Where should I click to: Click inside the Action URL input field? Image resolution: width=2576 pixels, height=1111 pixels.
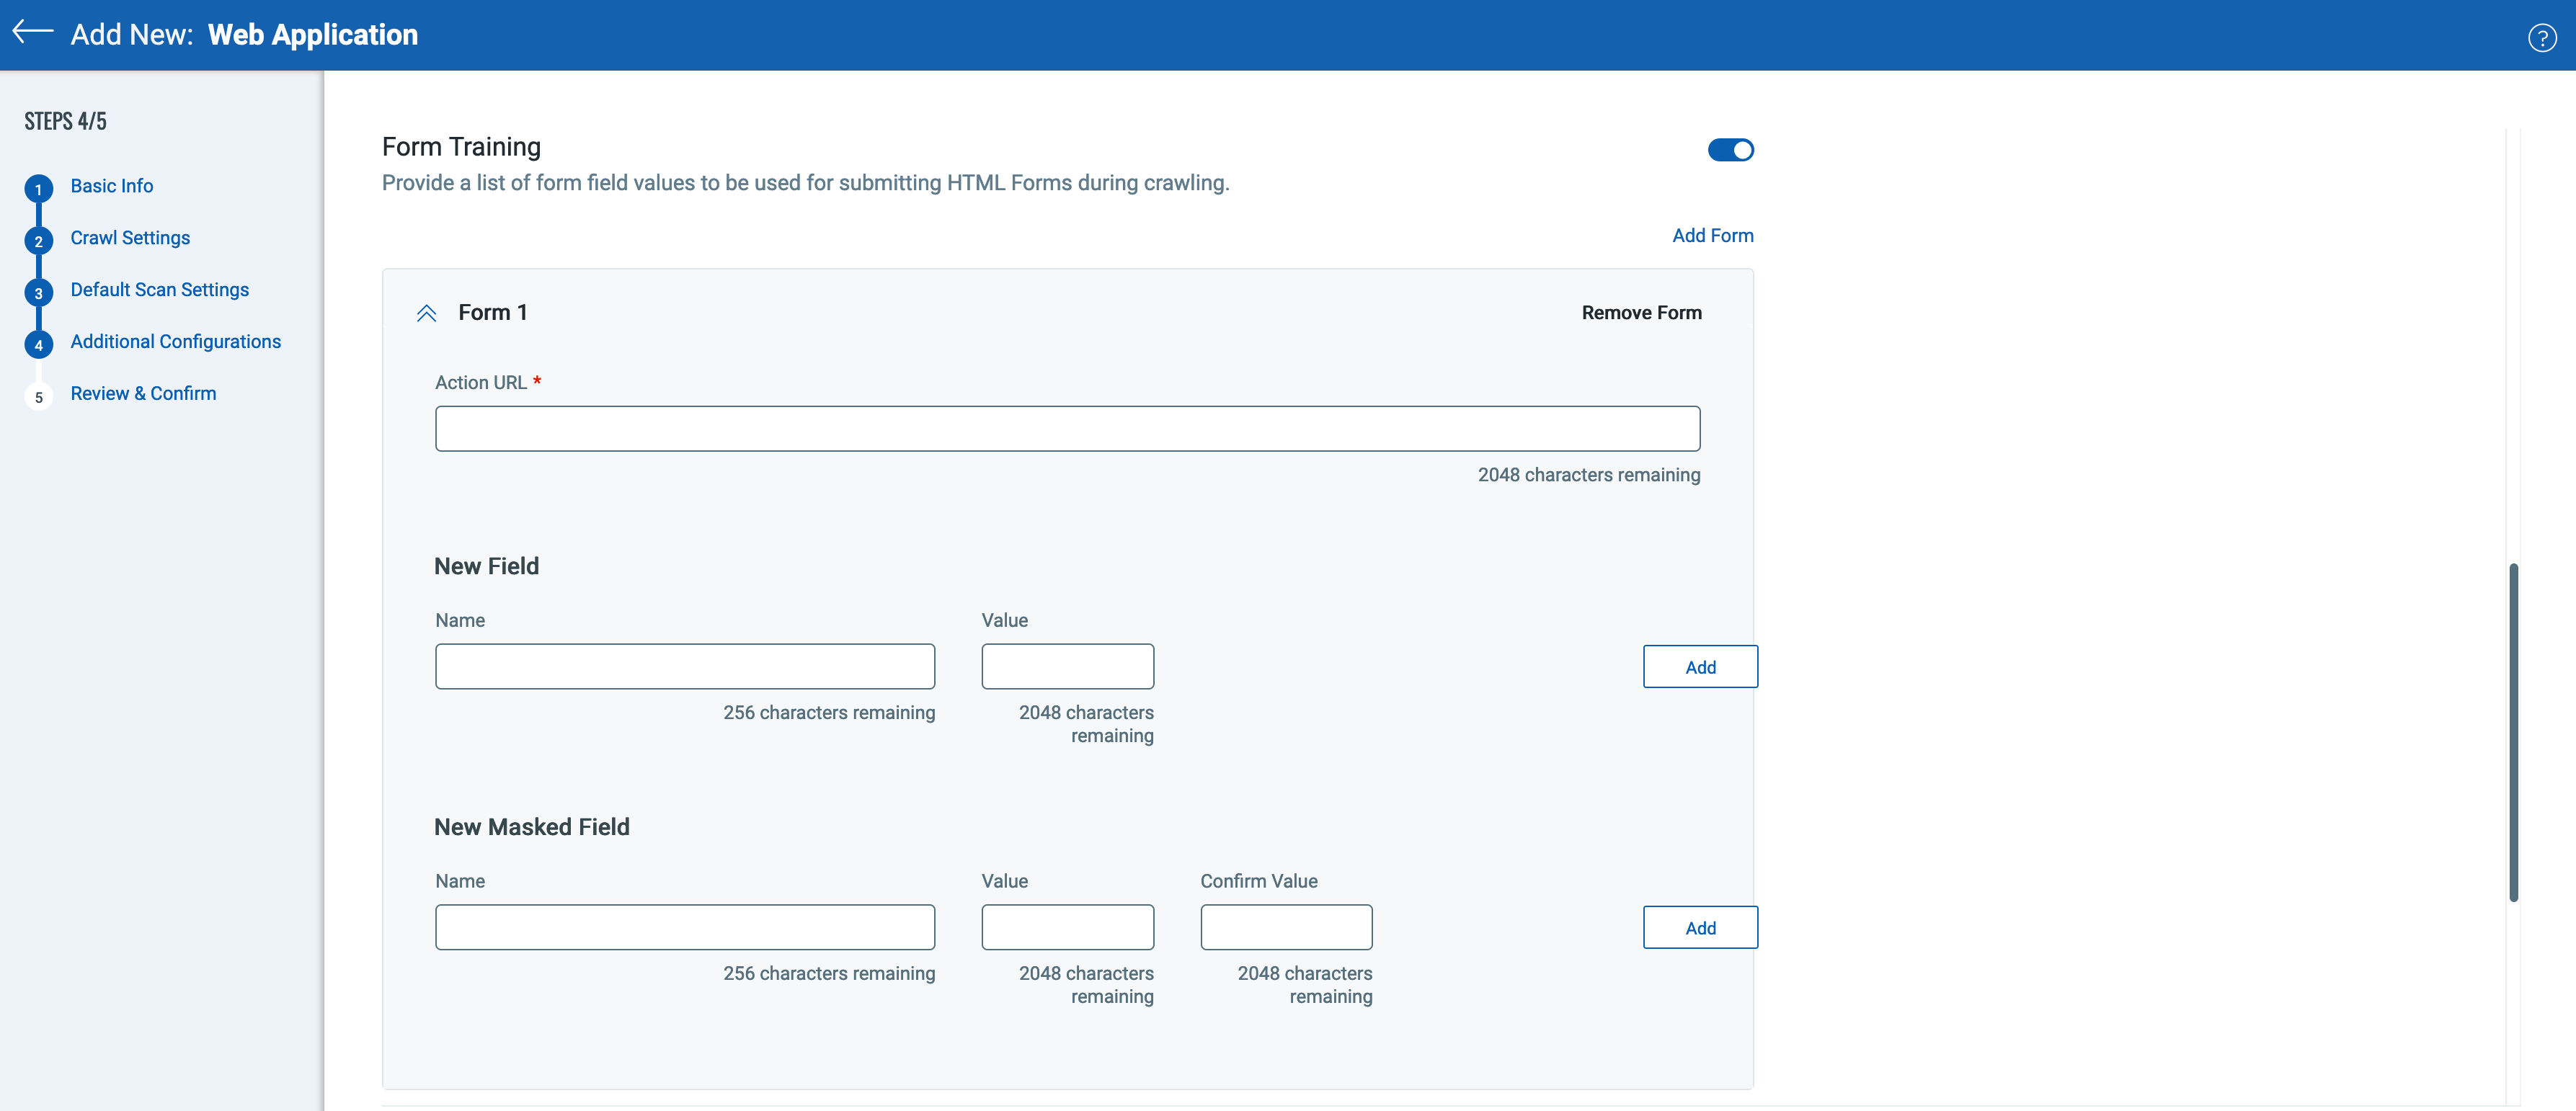click(x=1067, y=427)
